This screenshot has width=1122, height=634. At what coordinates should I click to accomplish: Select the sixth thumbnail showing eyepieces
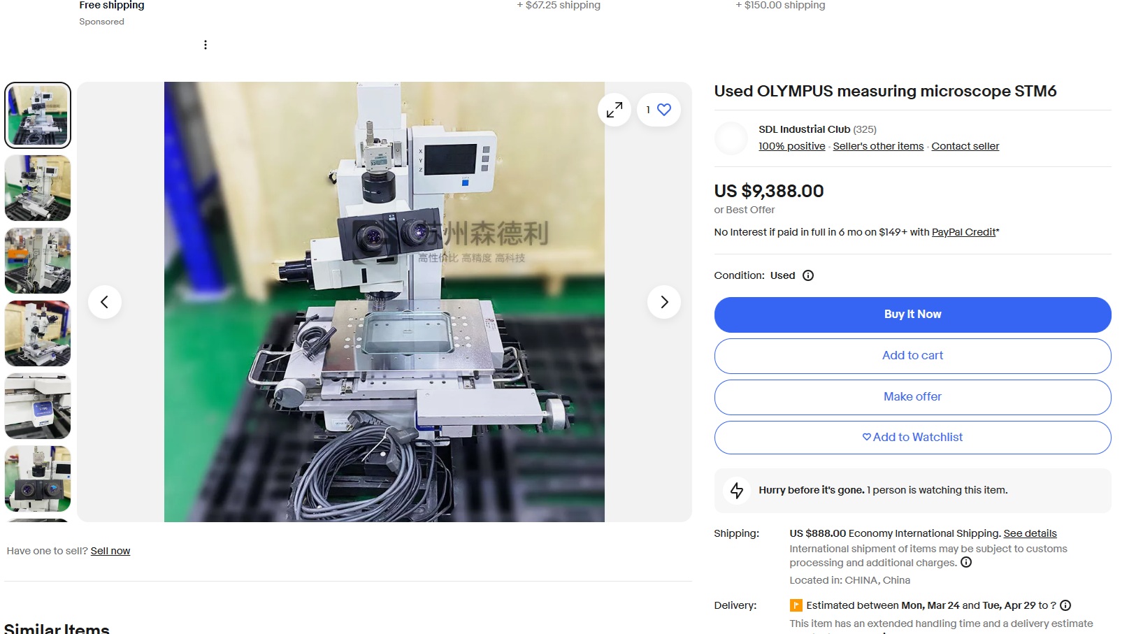pos(38,479)
